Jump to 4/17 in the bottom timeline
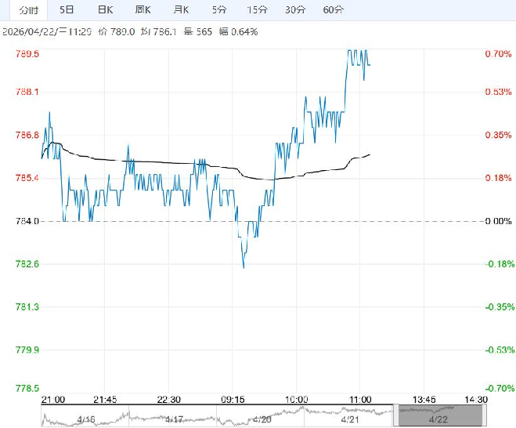The width and height of the screenshot is (516, 428). pos(174,419)
